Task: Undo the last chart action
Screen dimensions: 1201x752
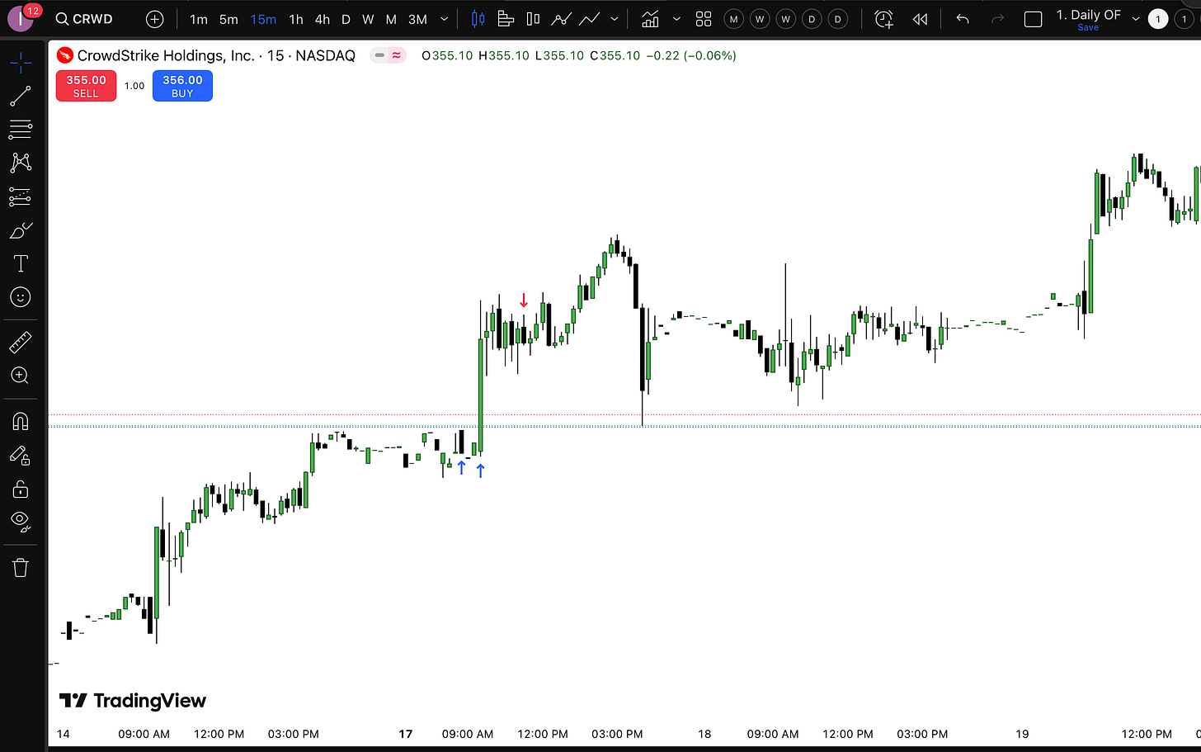Action: tap(963, 19)
